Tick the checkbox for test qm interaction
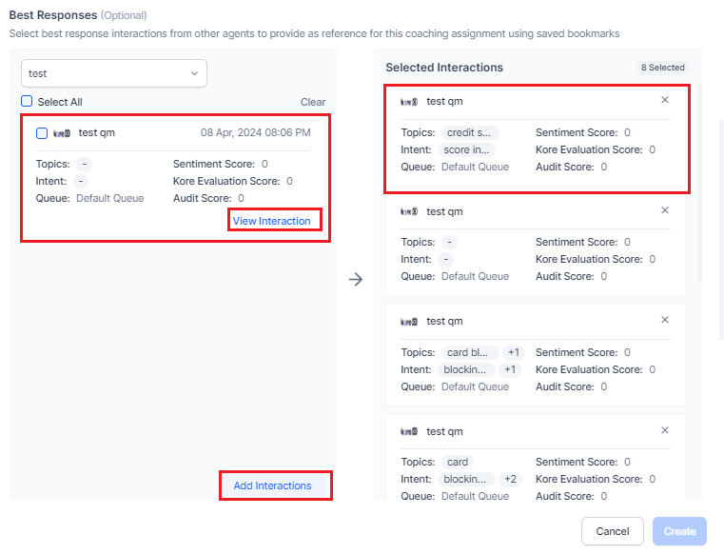724x555 pixels. (x=42, y=133)
